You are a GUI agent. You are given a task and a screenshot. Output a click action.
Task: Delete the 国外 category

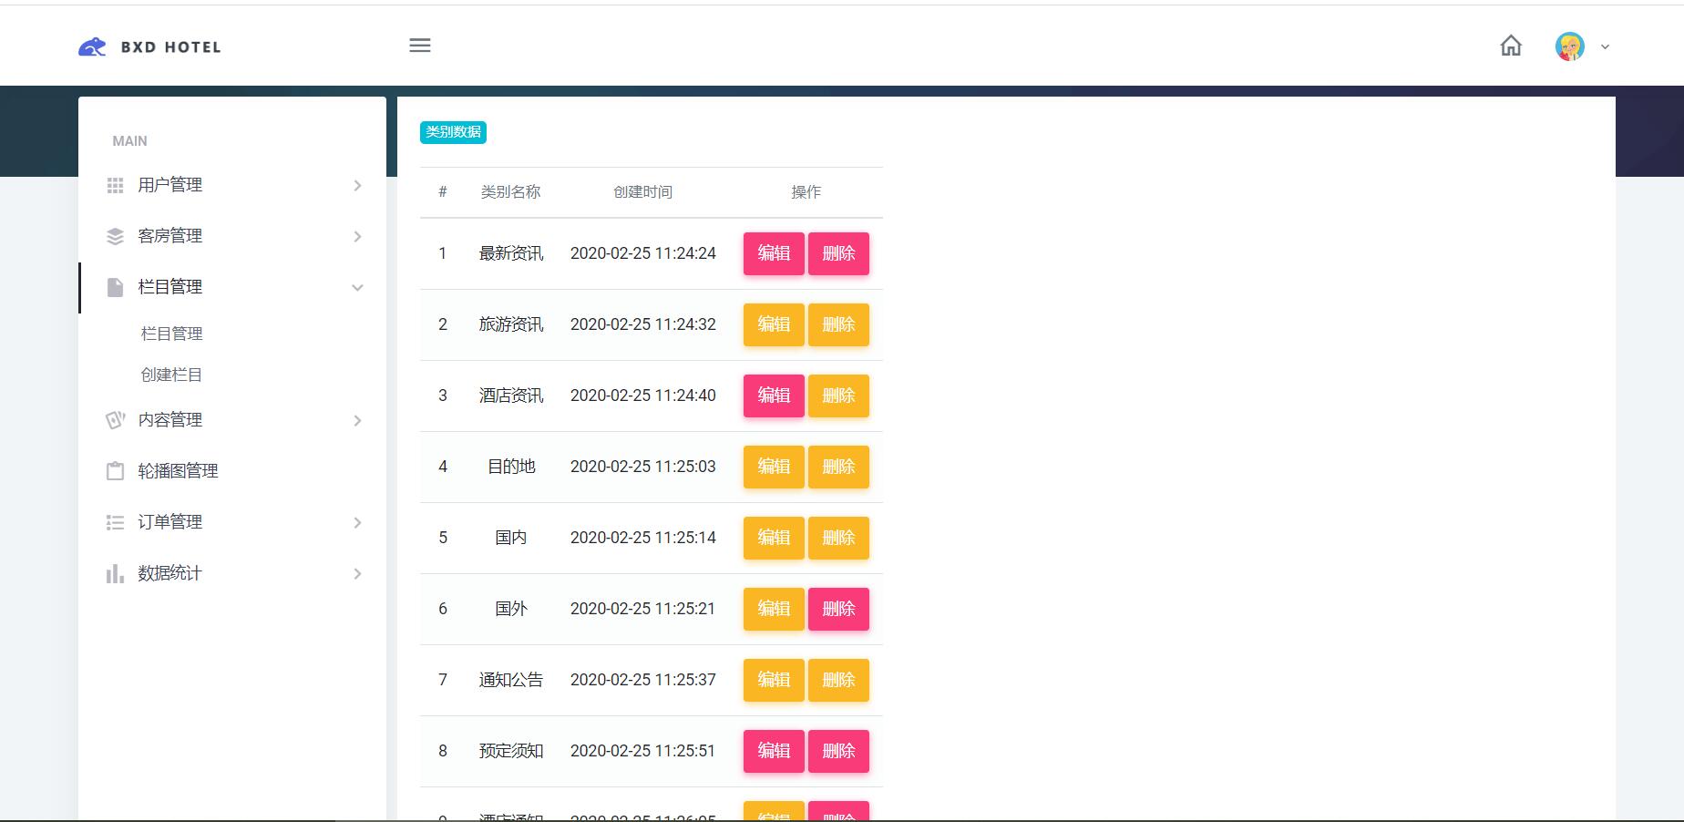pyautogui.click(x=838, y=609)
